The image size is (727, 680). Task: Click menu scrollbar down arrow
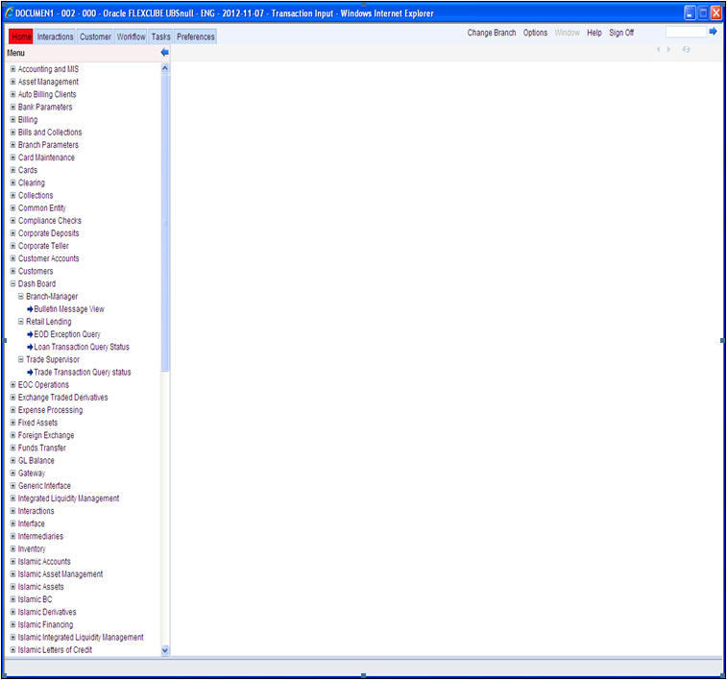click(165, 650)
